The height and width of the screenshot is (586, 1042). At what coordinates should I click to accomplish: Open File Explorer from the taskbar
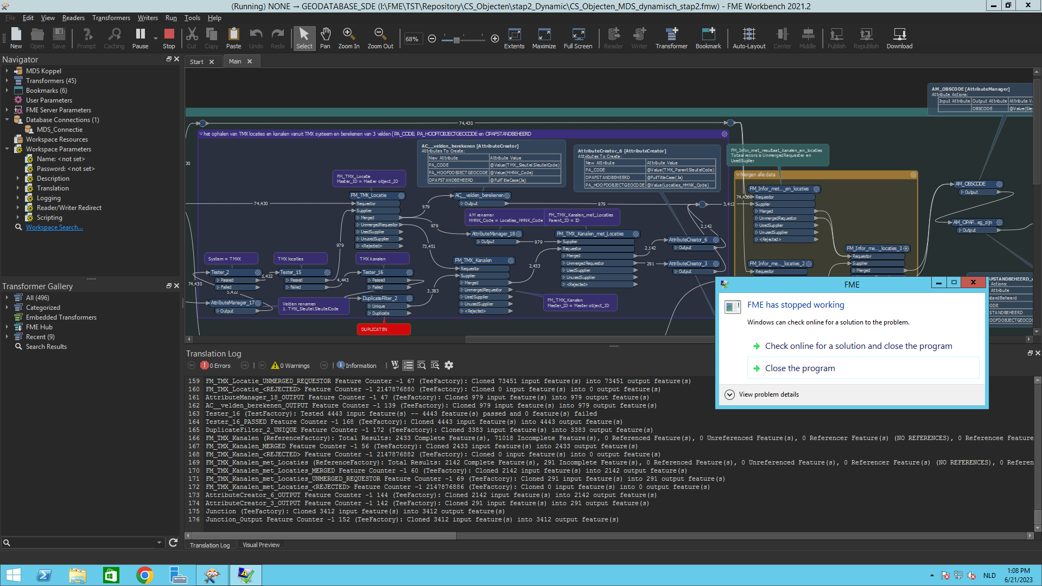[x=78, y=575]
